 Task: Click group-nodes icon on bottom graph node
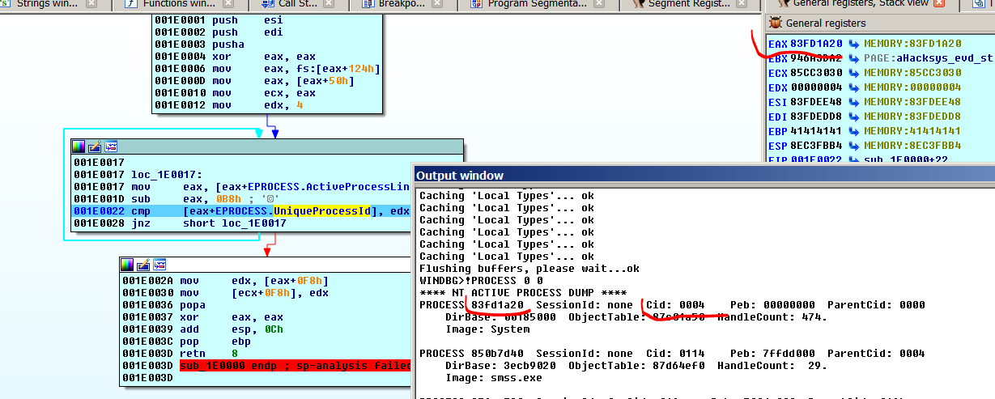click(x=159, y=265)
